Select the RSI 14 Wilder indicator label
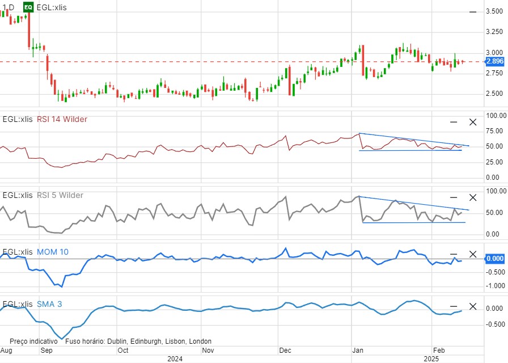Screen dimensions: 508x363 coord(70,119)
